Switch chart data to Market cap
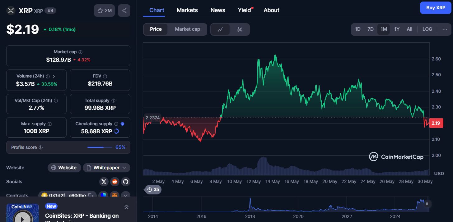Image resolution: width=453 pixels, height=222 pixels. [187, 29]
